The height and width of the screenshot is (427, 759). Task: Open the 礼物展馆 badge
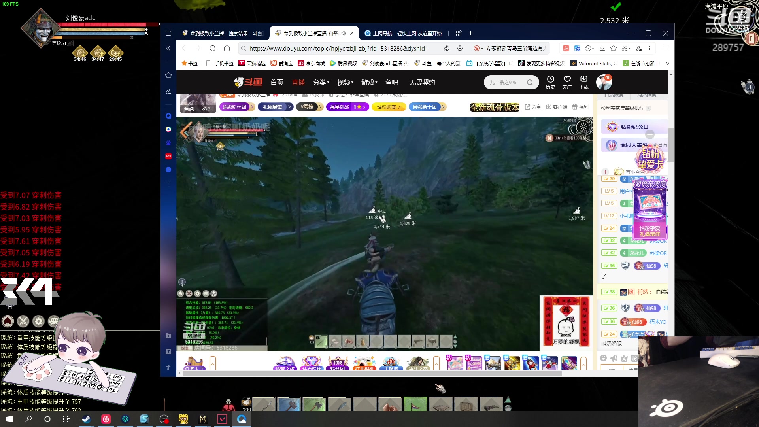coord(276,107)
